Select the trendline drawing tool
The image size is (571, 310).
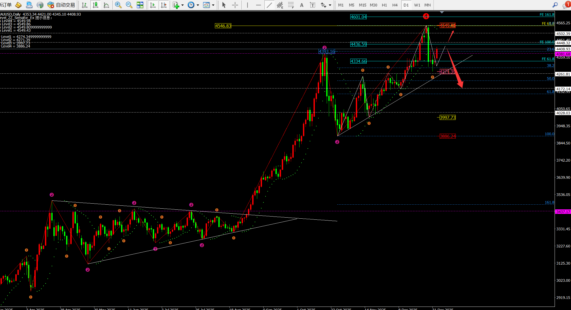[x=269, y=5]
